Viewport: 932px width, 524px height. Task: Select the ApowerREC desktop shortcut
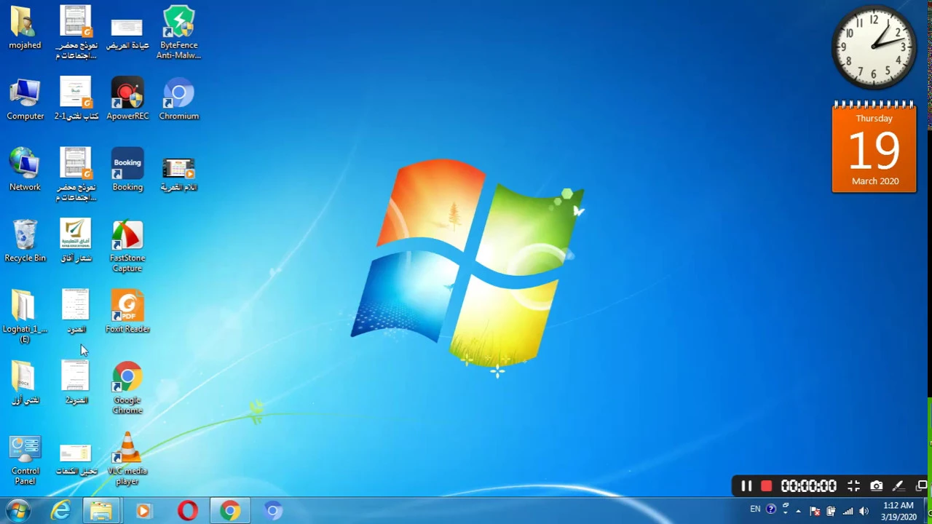(x=127, y=100)
